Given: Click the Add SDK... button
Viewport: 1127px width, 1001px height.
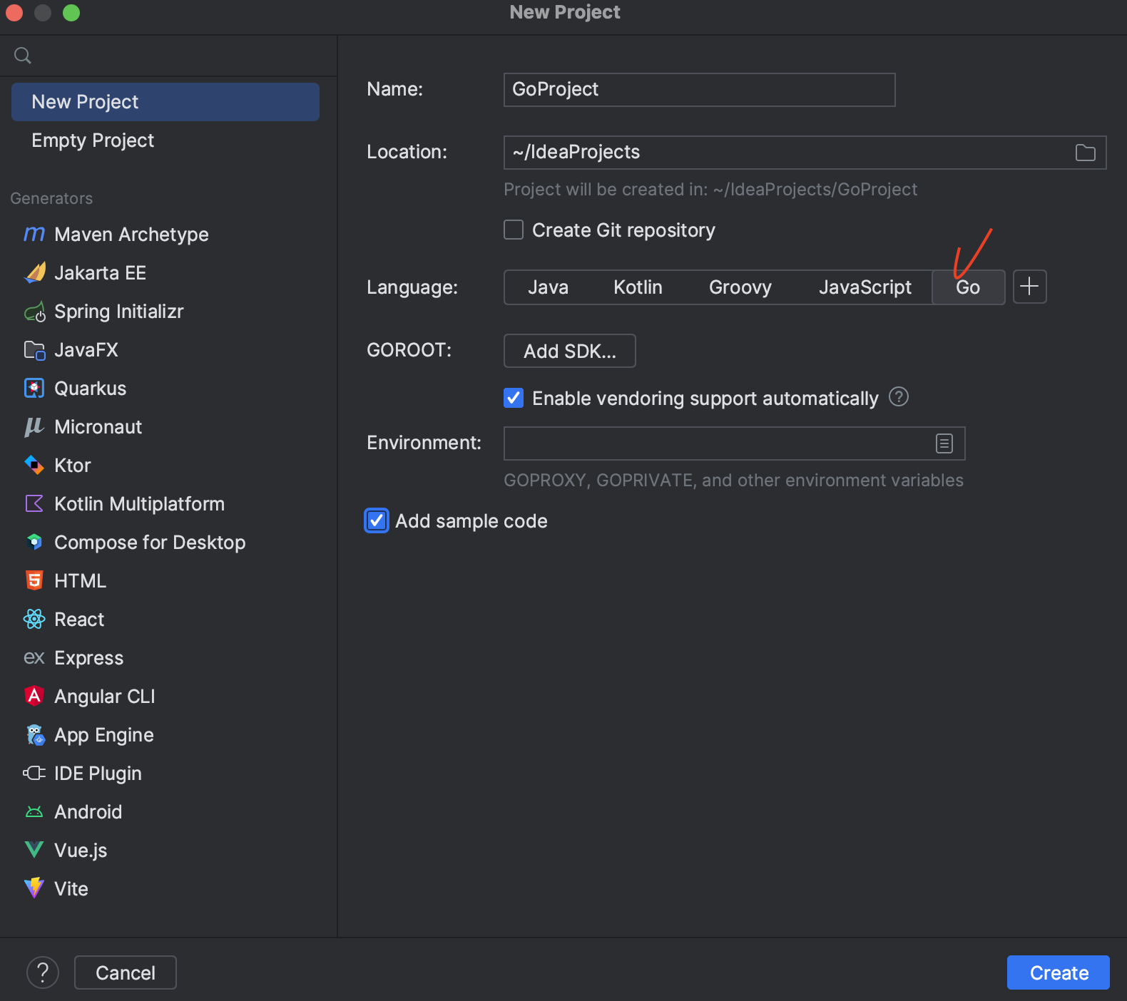Looking at the screenshot, I should pos(569,351).
